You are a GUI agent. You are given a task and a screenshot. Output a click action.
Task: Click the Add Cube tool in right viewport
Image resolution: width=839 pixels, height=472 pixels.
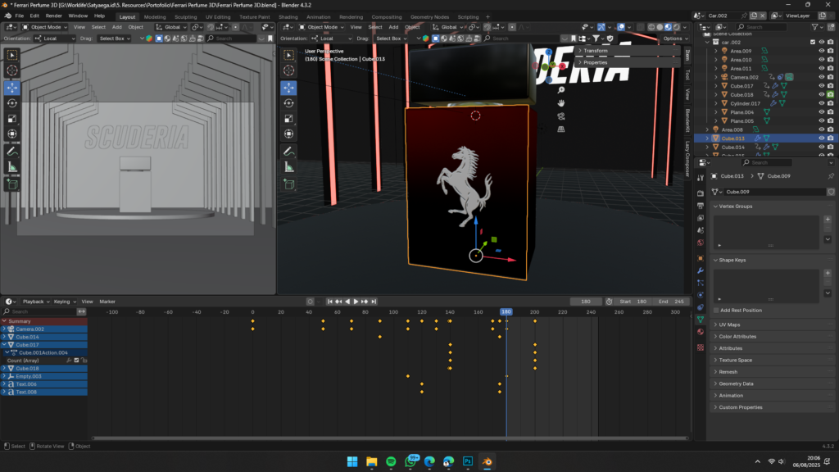288,185
